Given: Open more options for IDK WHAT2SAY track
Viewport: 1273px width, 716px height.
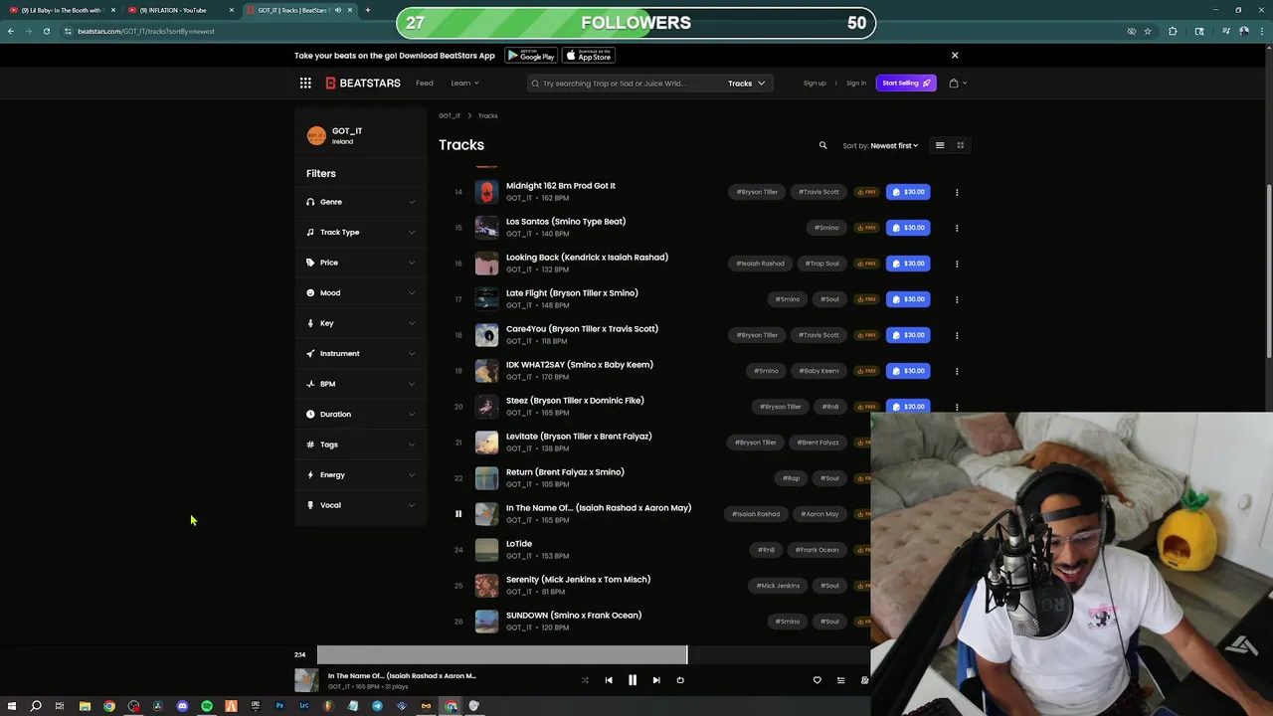Looking at the screenshot, I should point(957,371).
